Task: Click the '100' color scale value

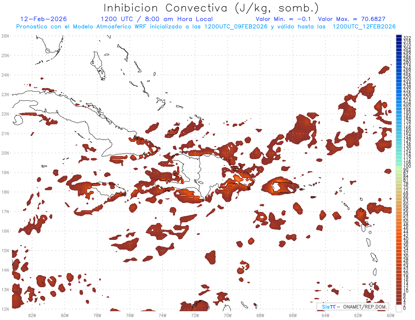Action: pos(407,166)
